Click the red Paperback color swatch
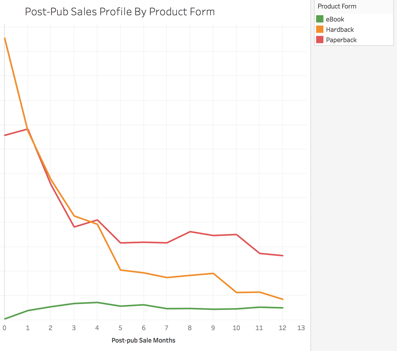 point(320,40)
